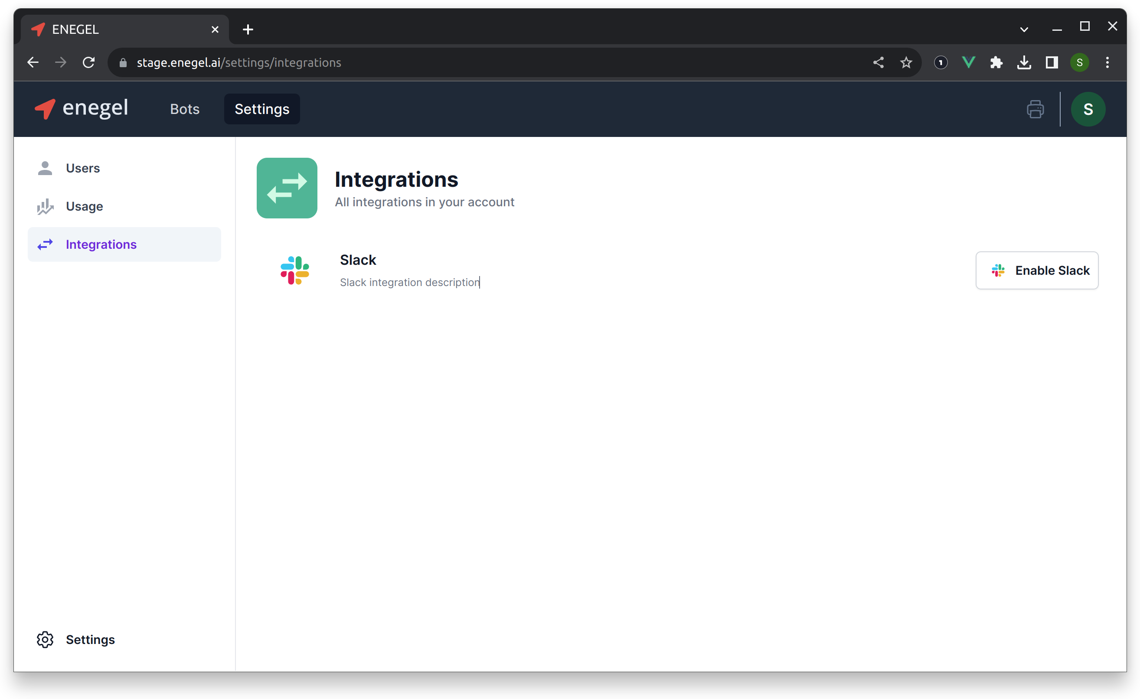Open the tab search chevron dropdown

[x=1023, y=29]
